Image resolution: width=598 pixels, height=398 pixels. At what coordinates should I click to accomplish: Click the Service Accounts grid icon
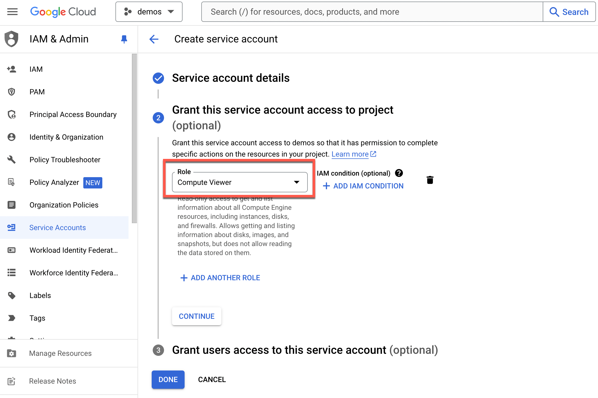tap(12, 228)
